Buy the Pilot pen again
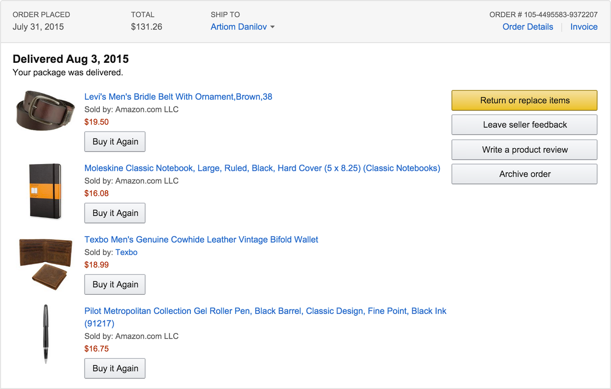This screenshot has height=389, width=611. (x=115, y=368)
